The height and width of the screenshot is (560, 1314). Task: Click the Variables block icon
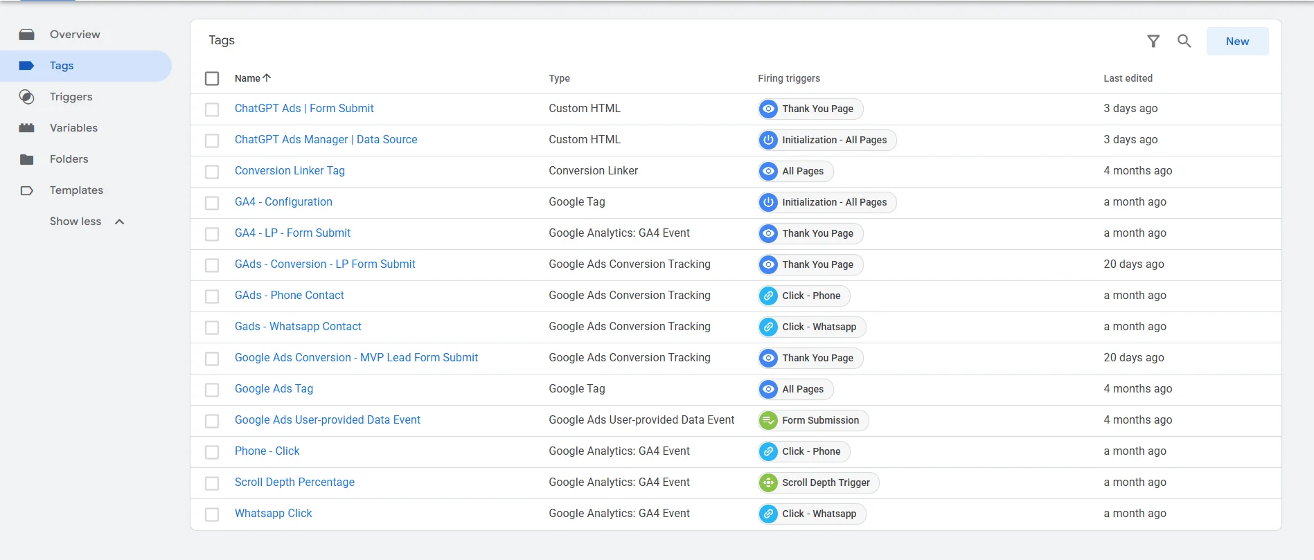pyautogui.click(x=27, y=128)
